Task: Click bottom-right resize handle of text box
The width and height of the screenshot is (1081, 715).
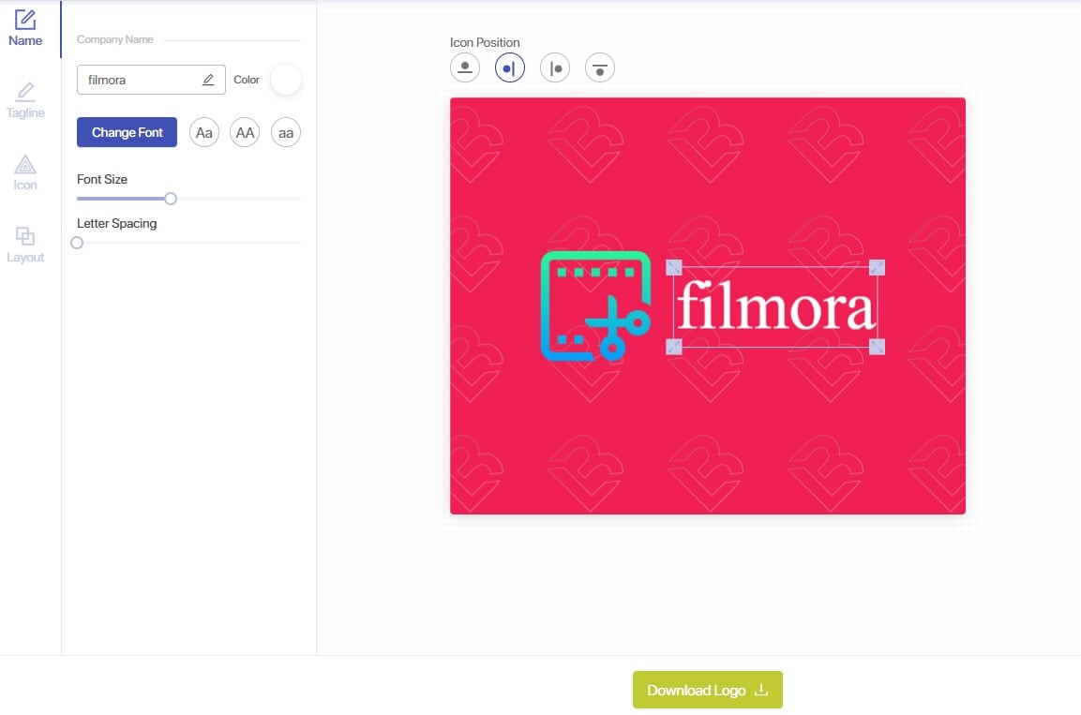Action: coord(877,347)
